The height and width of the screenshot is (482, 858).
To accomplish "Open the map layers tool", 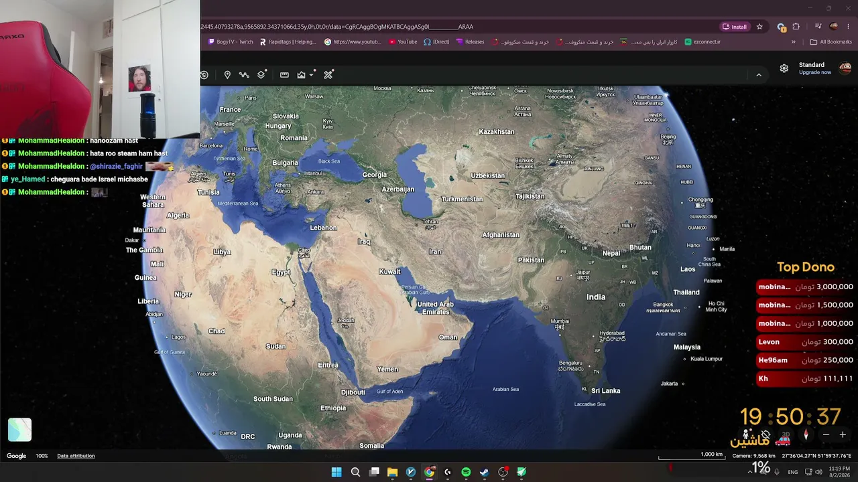I will (261, 75).
